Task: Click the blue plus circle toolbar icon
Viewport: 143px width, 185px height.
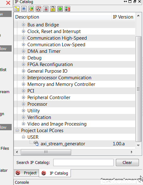Action: 24,9
